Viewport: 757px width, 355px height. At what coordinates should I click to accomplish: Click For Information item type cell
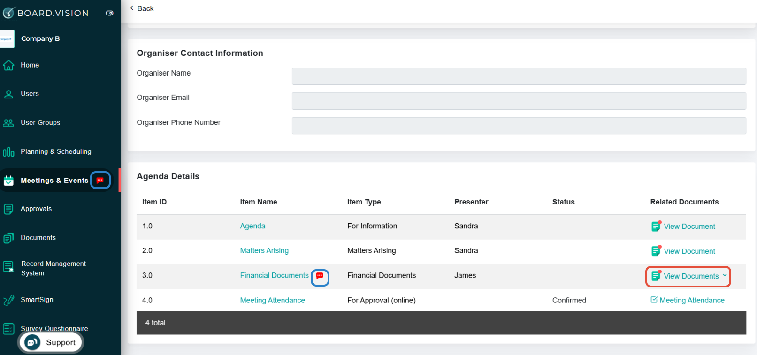pos(372,226)
